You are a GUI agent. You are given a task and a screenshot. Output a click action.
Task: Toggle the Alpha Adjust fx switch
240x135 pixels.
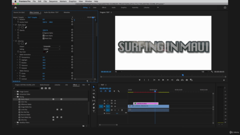click(16, 25)
